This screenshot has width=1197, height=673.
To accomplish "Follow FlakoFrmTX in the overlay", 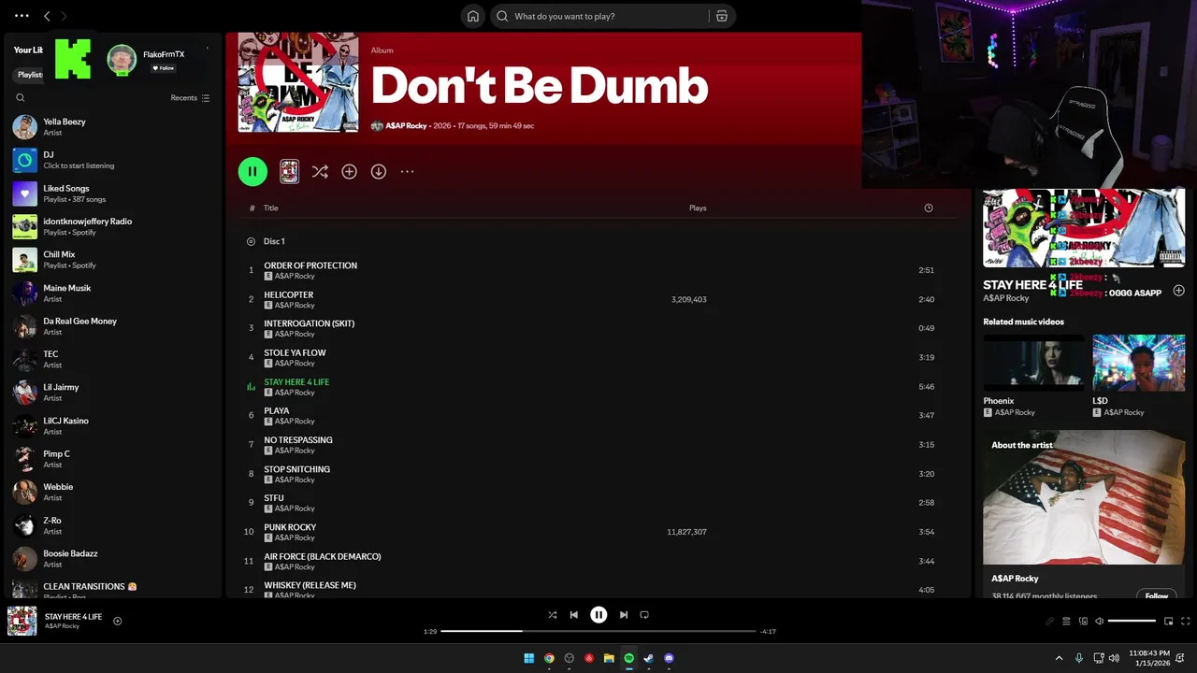I will point(164,68).
